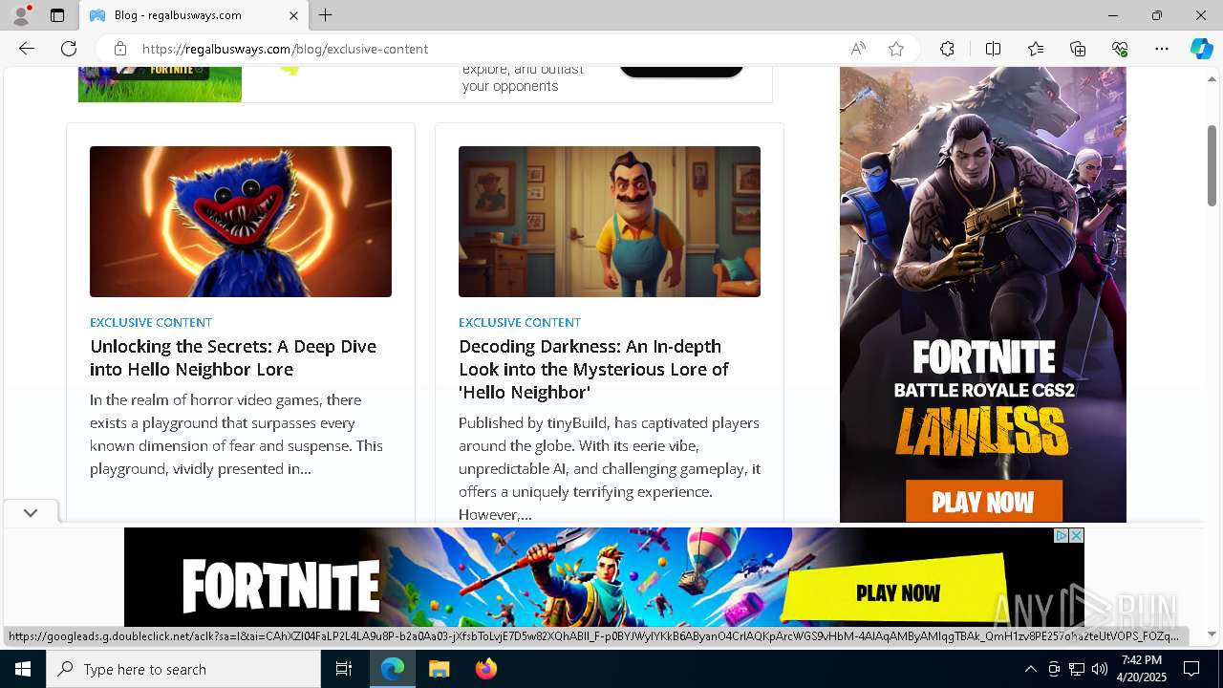This screenshot has height=688, width=1223.
Task: Toggle split screen view
Action: (x=993, y=49)
